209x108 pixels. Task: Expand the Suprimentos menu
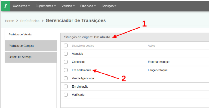(x=46, y=6)
